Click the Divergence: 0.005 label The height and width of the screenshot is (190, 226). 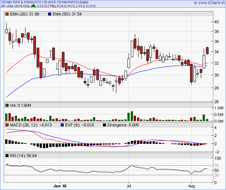click(x=123, y=125)
